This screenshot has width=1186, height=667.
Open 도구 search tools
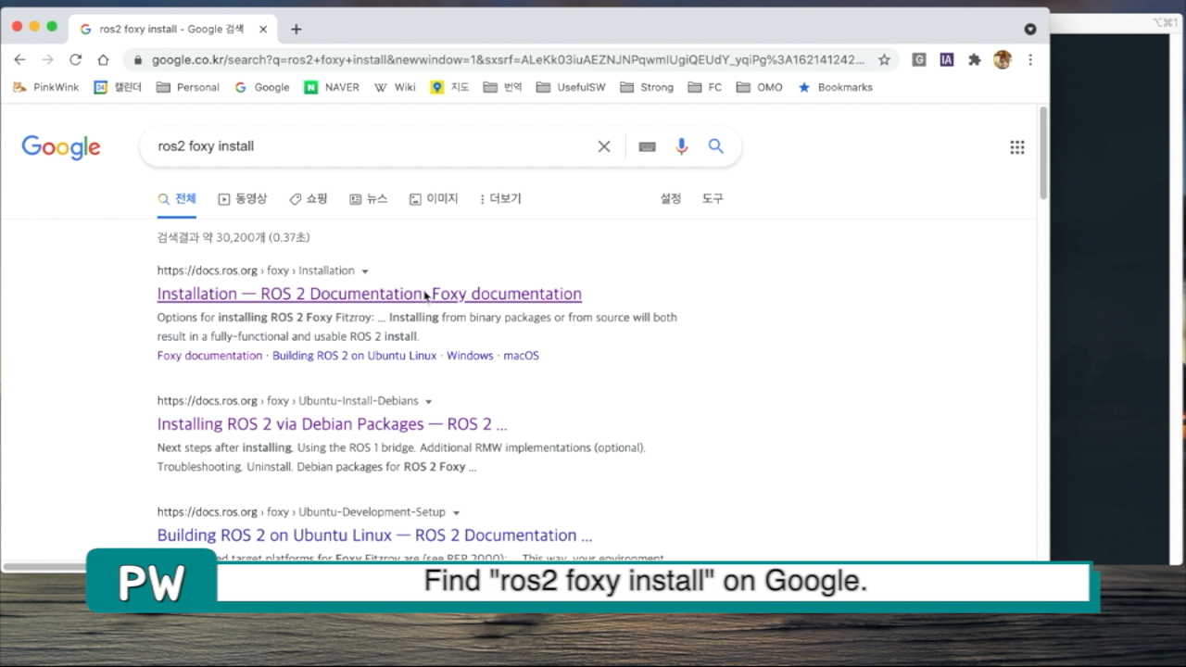point(713,198)
